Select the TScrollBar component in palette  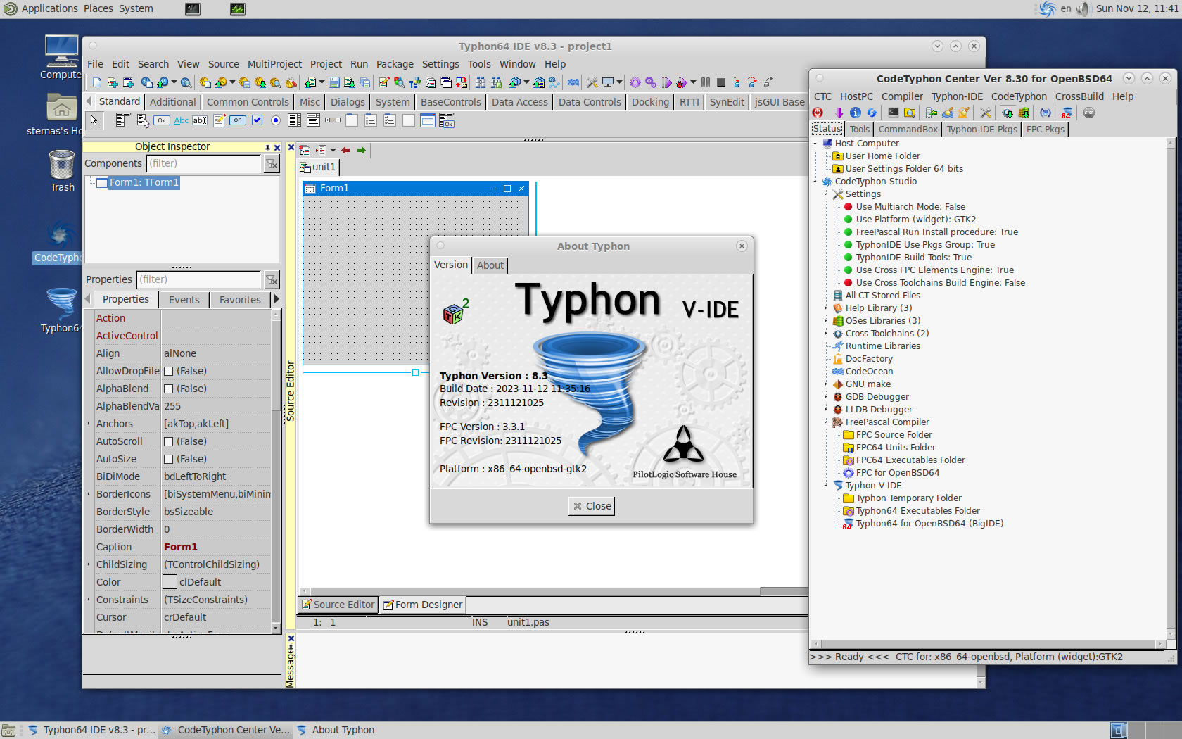[x=333, y=120]
